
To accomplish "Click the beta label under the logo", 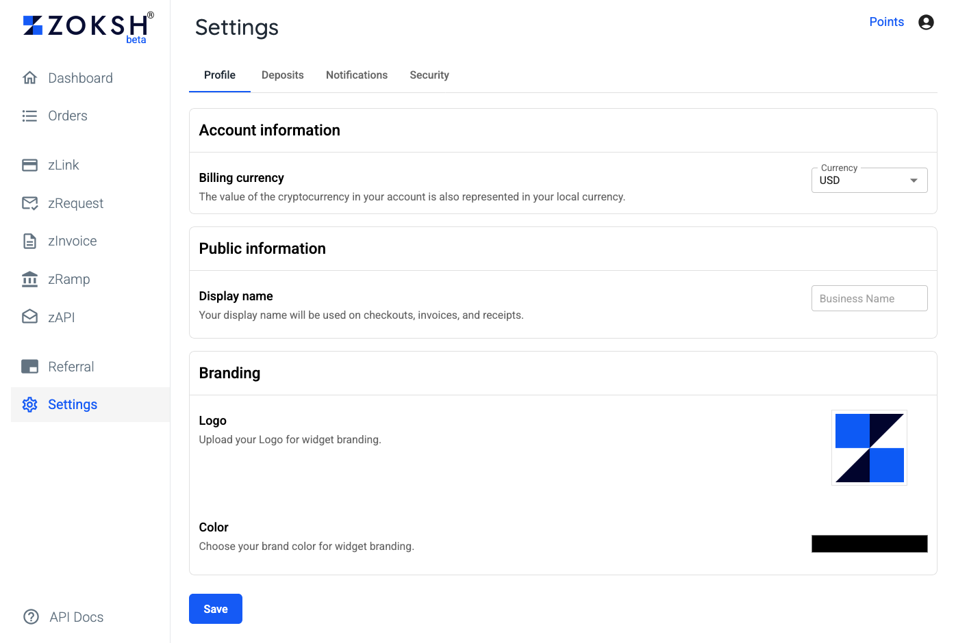I will (136, 40).
